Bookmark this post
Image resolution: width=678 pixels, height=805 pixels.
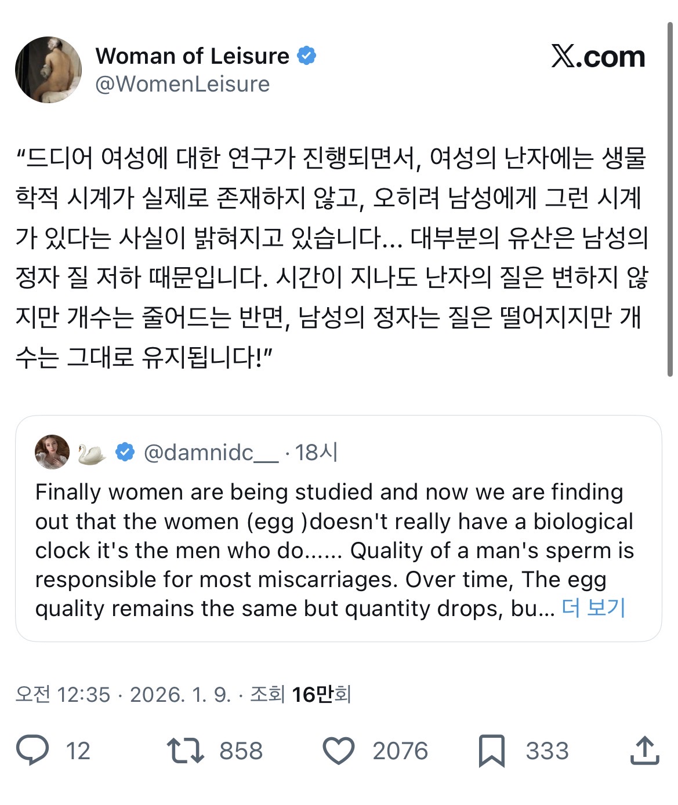[491, 751]
